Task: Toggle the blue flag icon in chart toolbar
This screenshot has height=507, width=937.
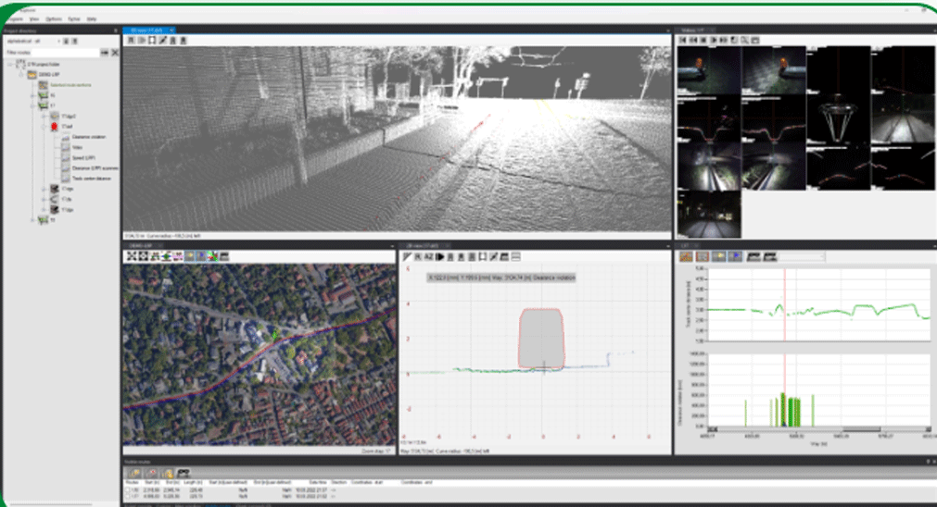Action: (x=736, y=256)
